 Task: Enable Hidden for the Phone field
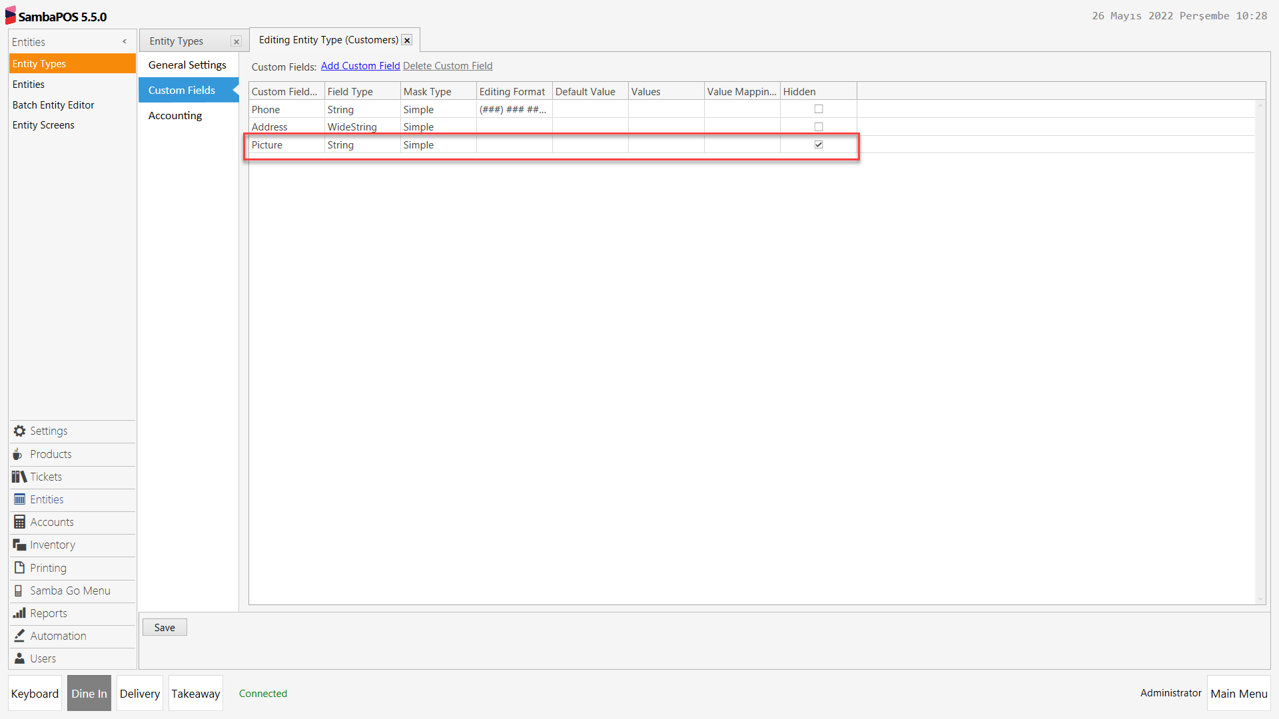click(x=819, y=109)
